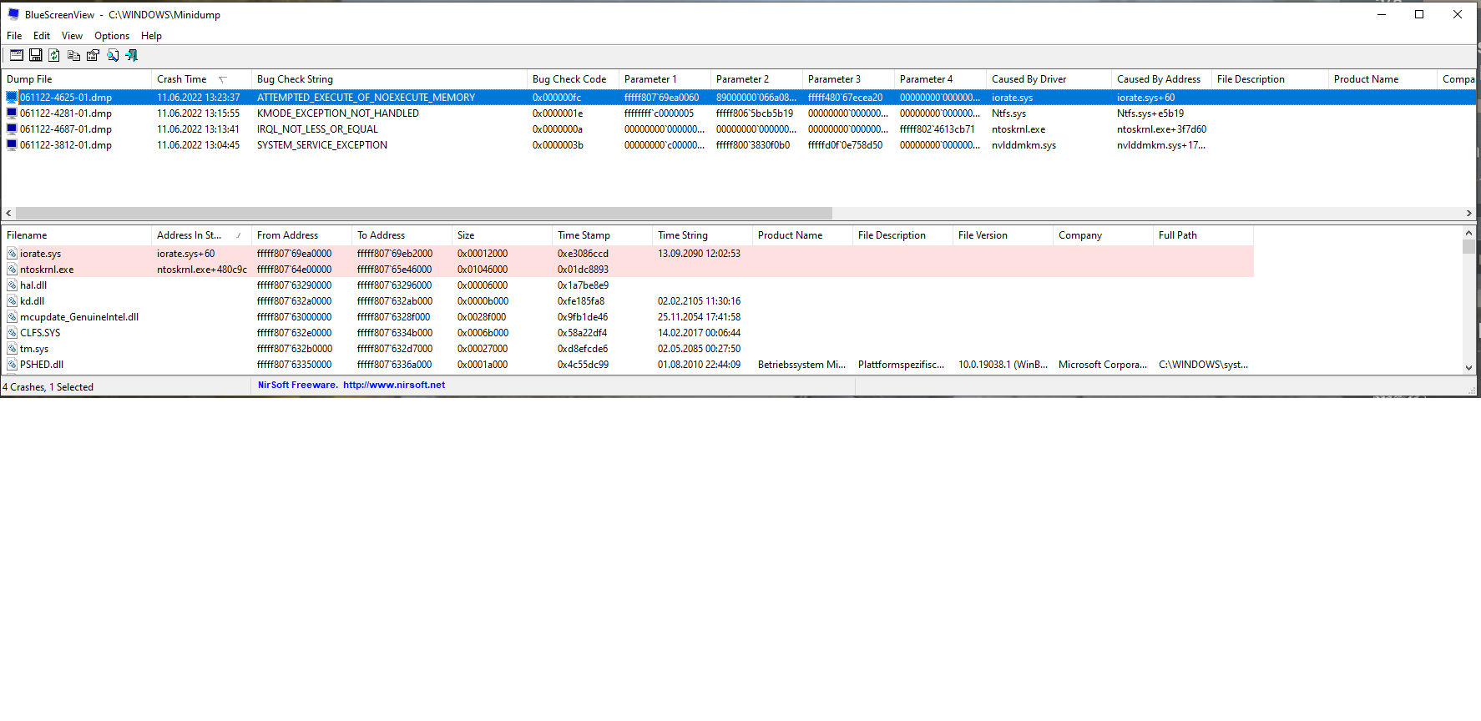Sort by Bug Check Code column header

click(573, 79)
